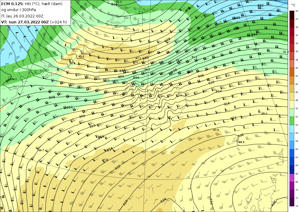Pick the pale yellow swatch between -48 and -50
This screenshot has height=212, width=300.
[x=292, y=104]
